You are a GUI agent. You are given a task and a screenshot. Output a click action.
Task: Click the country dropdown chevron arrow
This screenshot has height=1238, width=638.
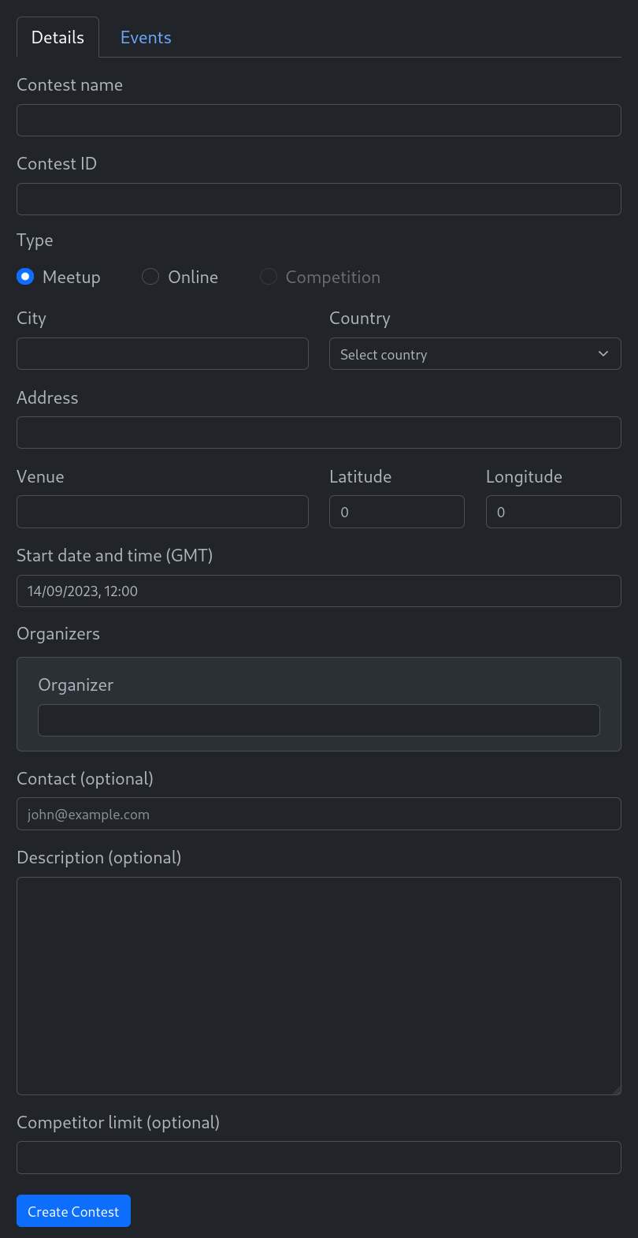point(603,354)
